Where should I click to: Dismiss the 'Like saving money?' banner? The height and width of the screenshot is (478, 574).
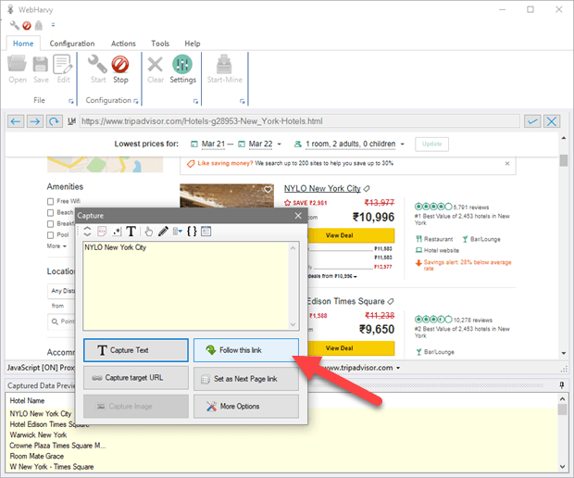[507, 163]
